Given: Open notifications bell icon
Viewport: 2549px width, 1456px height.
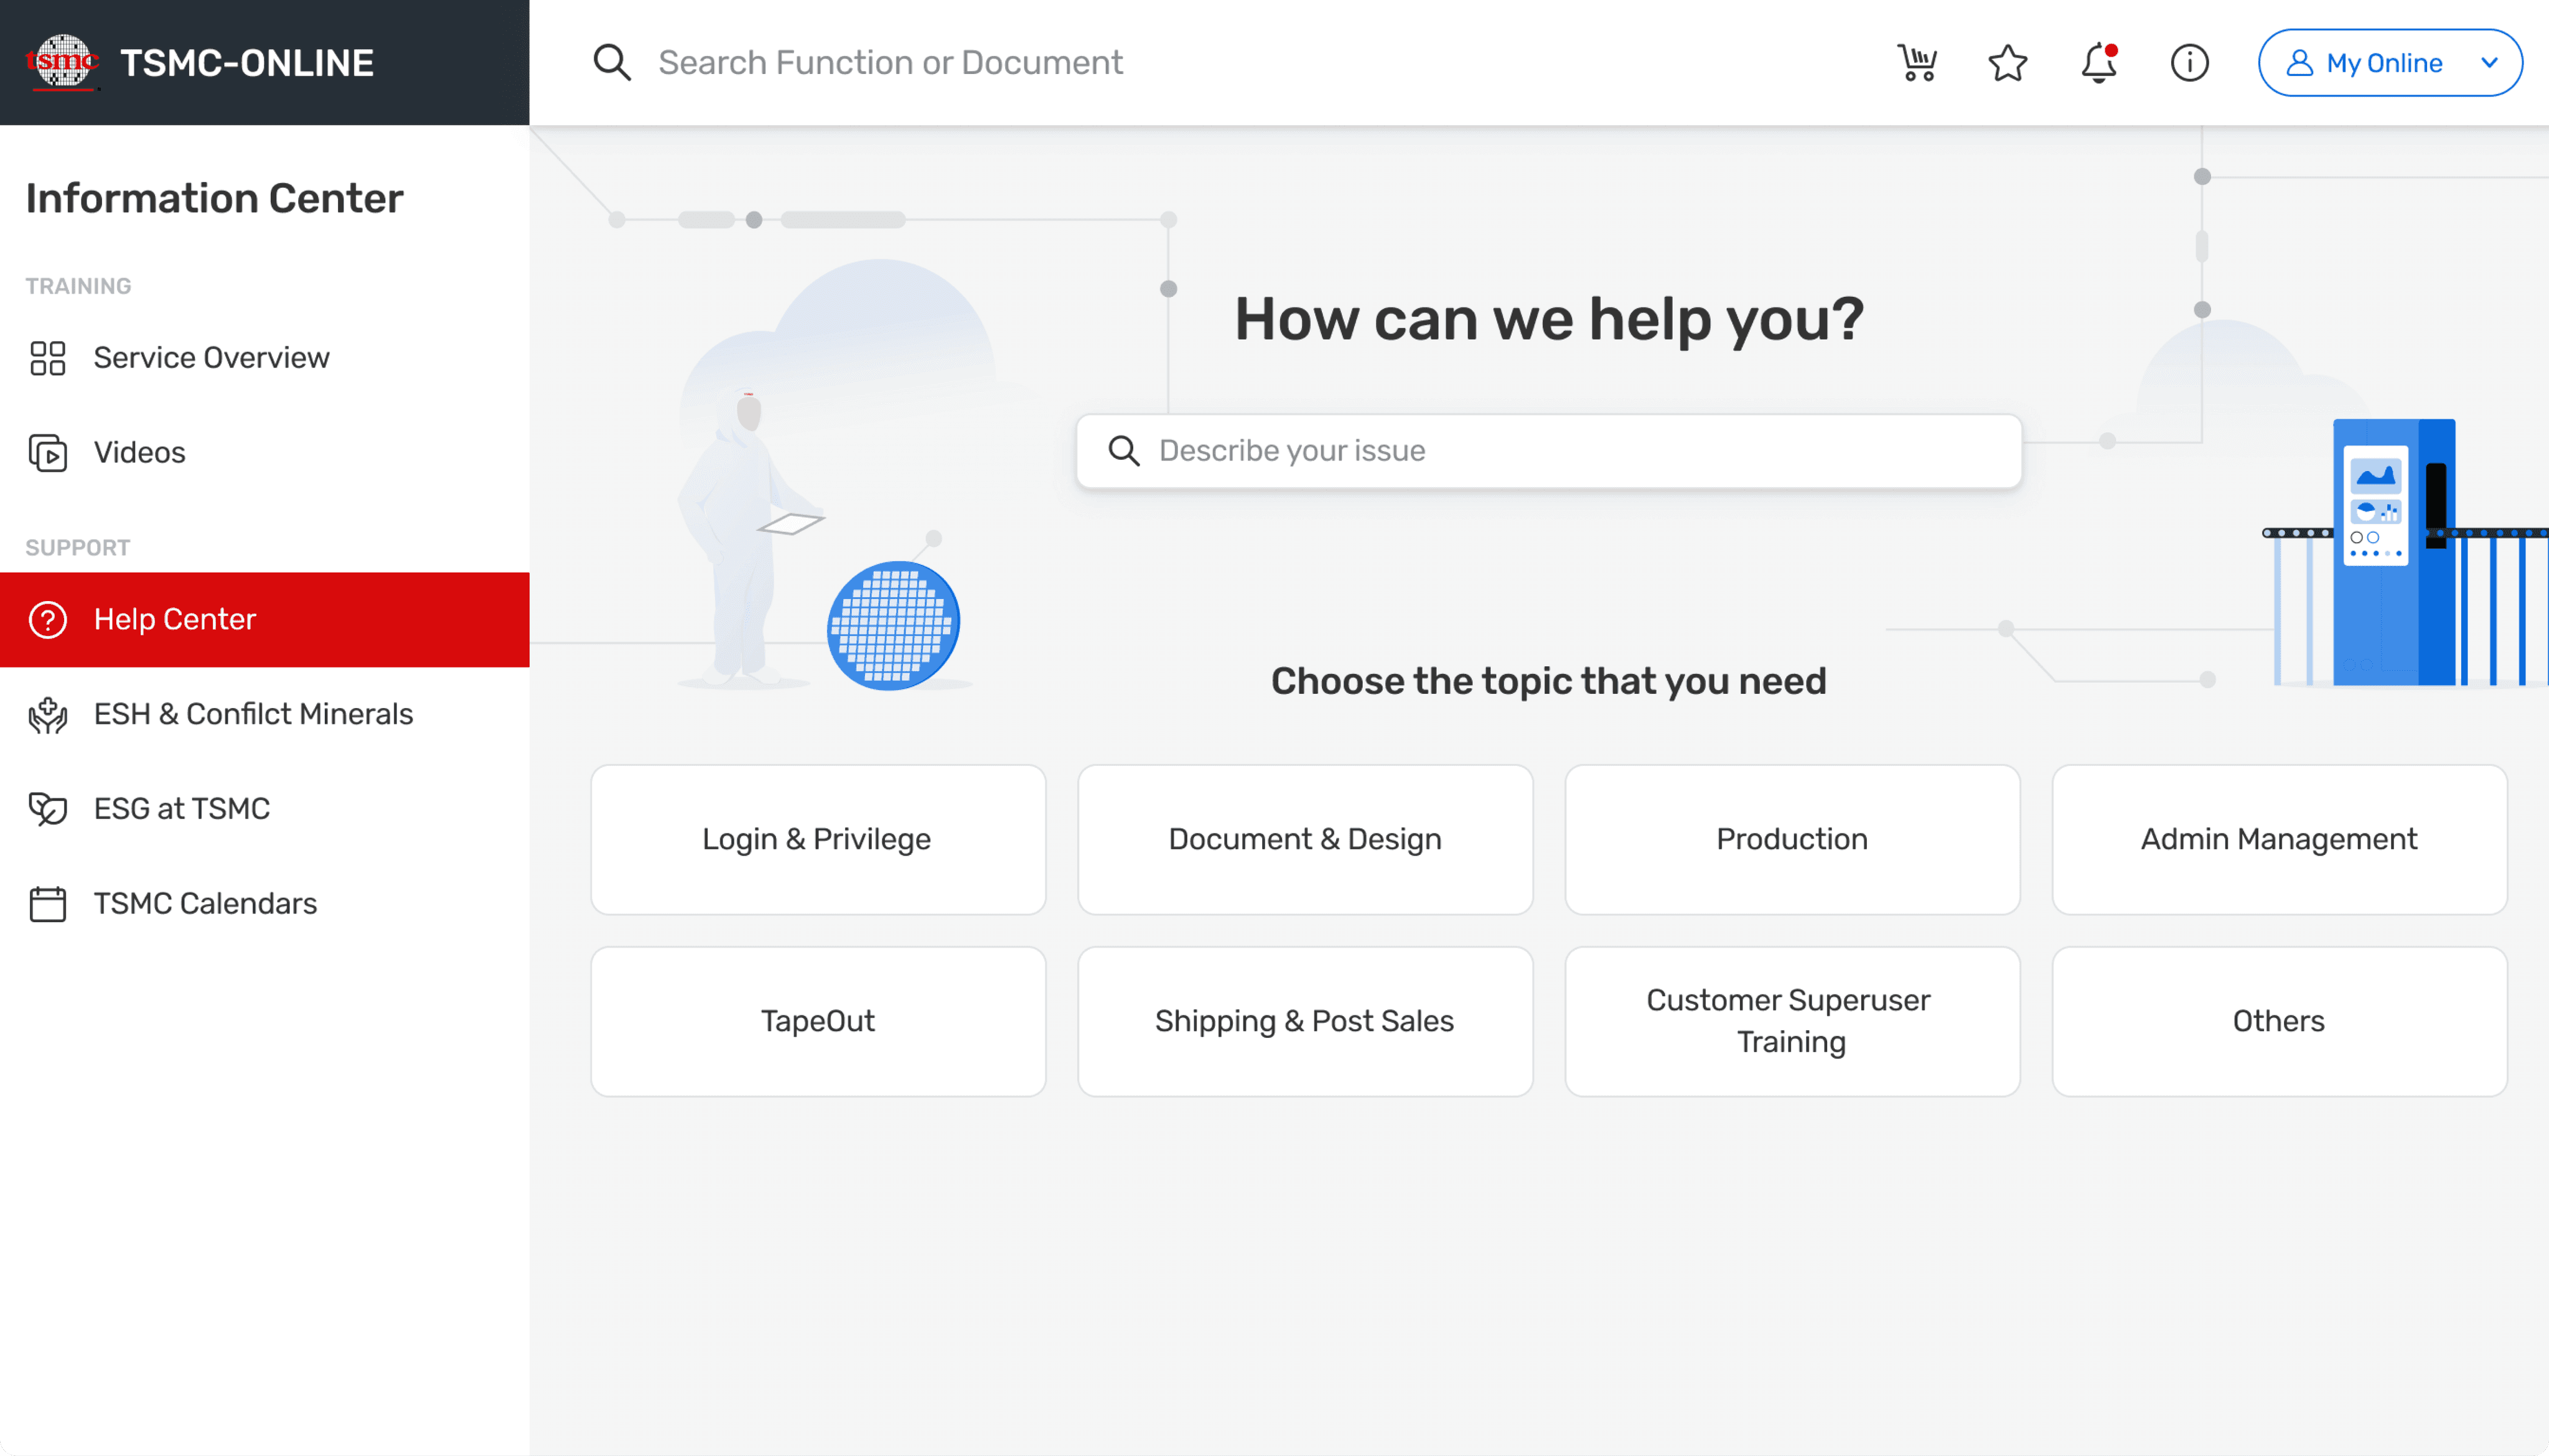Looking at the screenshot, I should (2099, 63).
